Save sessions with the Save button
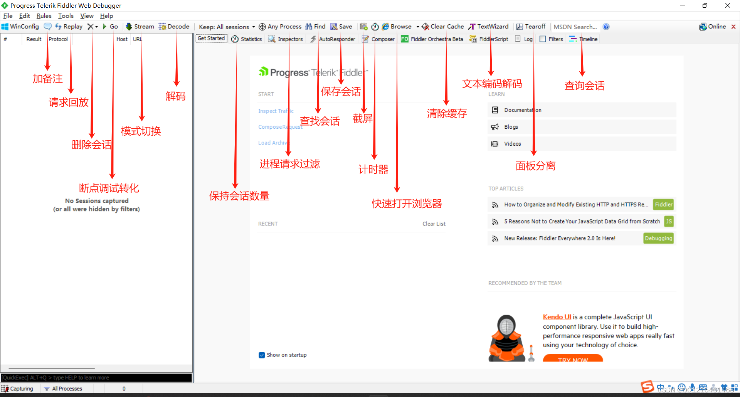Image resolution: width=740 pixels, height=397 pixels. (x=341, y=27)
